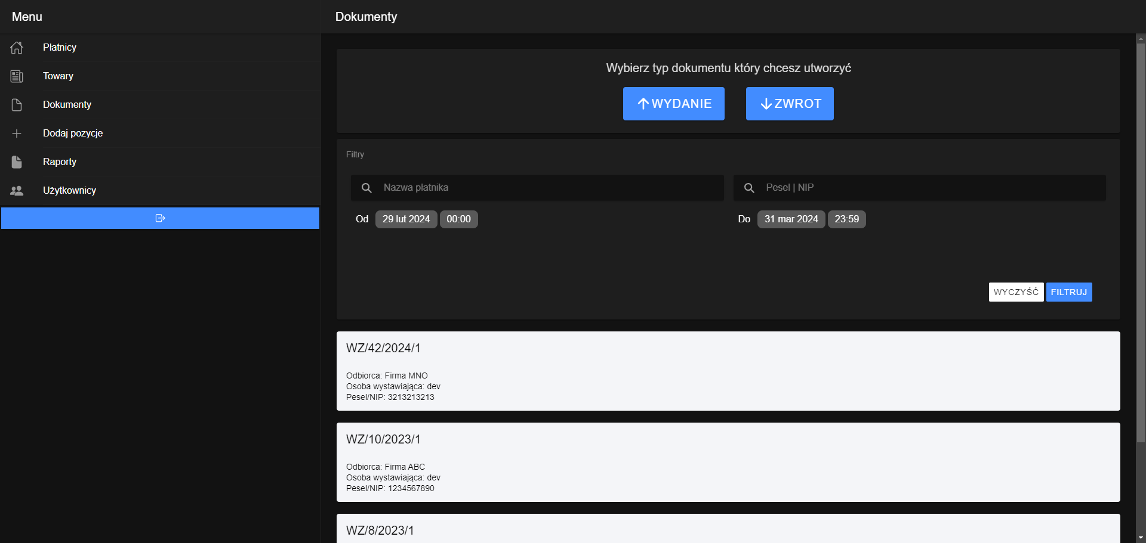Open the end time selector 23:59

pyautogui.click(x=846, y=219)
